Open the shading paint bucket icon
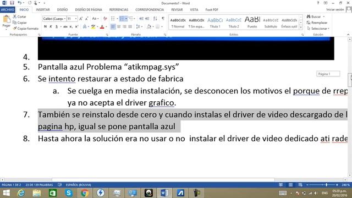This screenshot has width=352, height=198. [149, 27]
